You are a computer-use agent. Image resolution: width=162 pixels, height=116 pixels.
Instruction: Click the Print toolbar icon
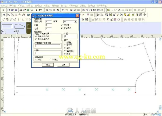(21, 10)
